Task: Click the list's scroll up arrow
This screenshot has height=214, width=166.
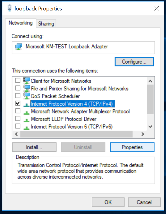Action: (x=150, y=81)
